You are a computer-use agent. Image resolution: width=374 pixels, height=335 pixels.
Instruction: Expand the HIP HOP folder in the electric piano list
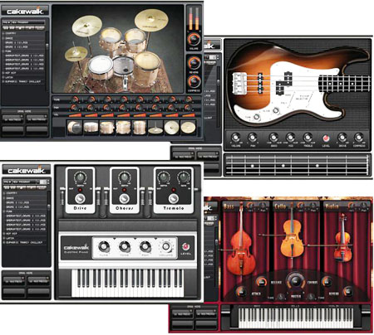[x=4, y=234]
